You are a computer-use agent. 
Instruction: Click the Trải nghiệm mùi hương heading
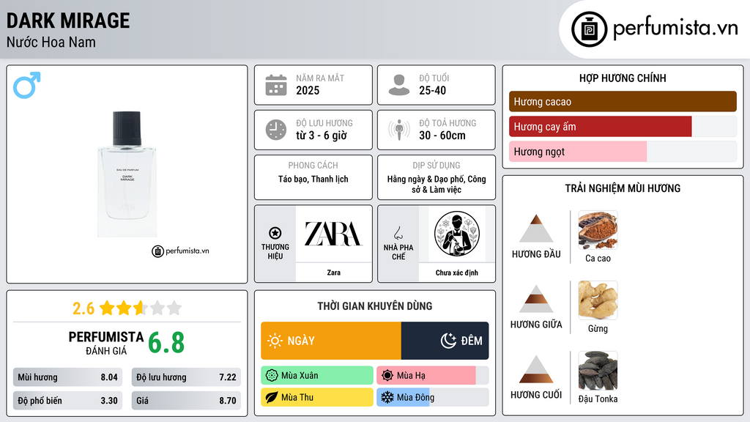click(x=623, y=188)
